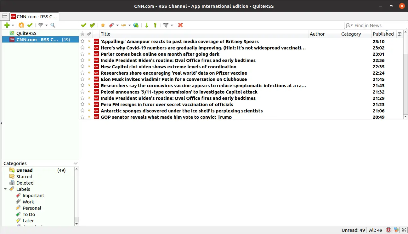
Task: Open the Unread category
Action: [38, 170]
